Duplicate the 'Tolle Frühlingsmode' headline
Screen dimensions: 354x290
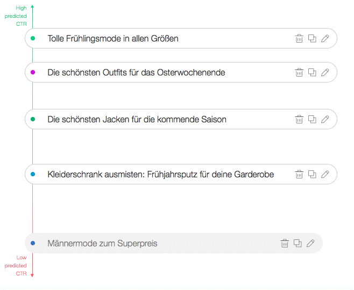click(312, 38)
